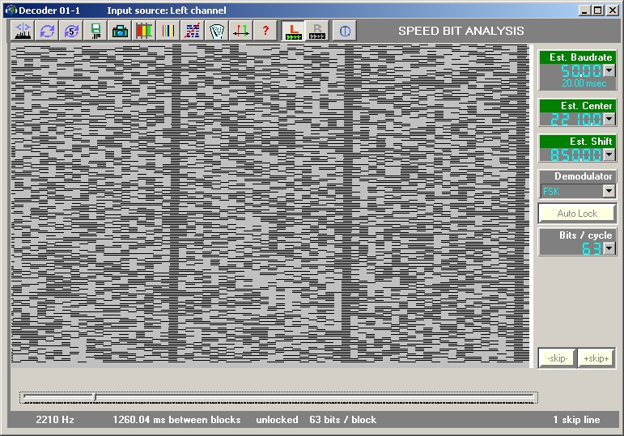The height and width of the screenshot is (436, 624).
Task: Open the Bits / cycle dropdown
Action: [x=609, y=249]
